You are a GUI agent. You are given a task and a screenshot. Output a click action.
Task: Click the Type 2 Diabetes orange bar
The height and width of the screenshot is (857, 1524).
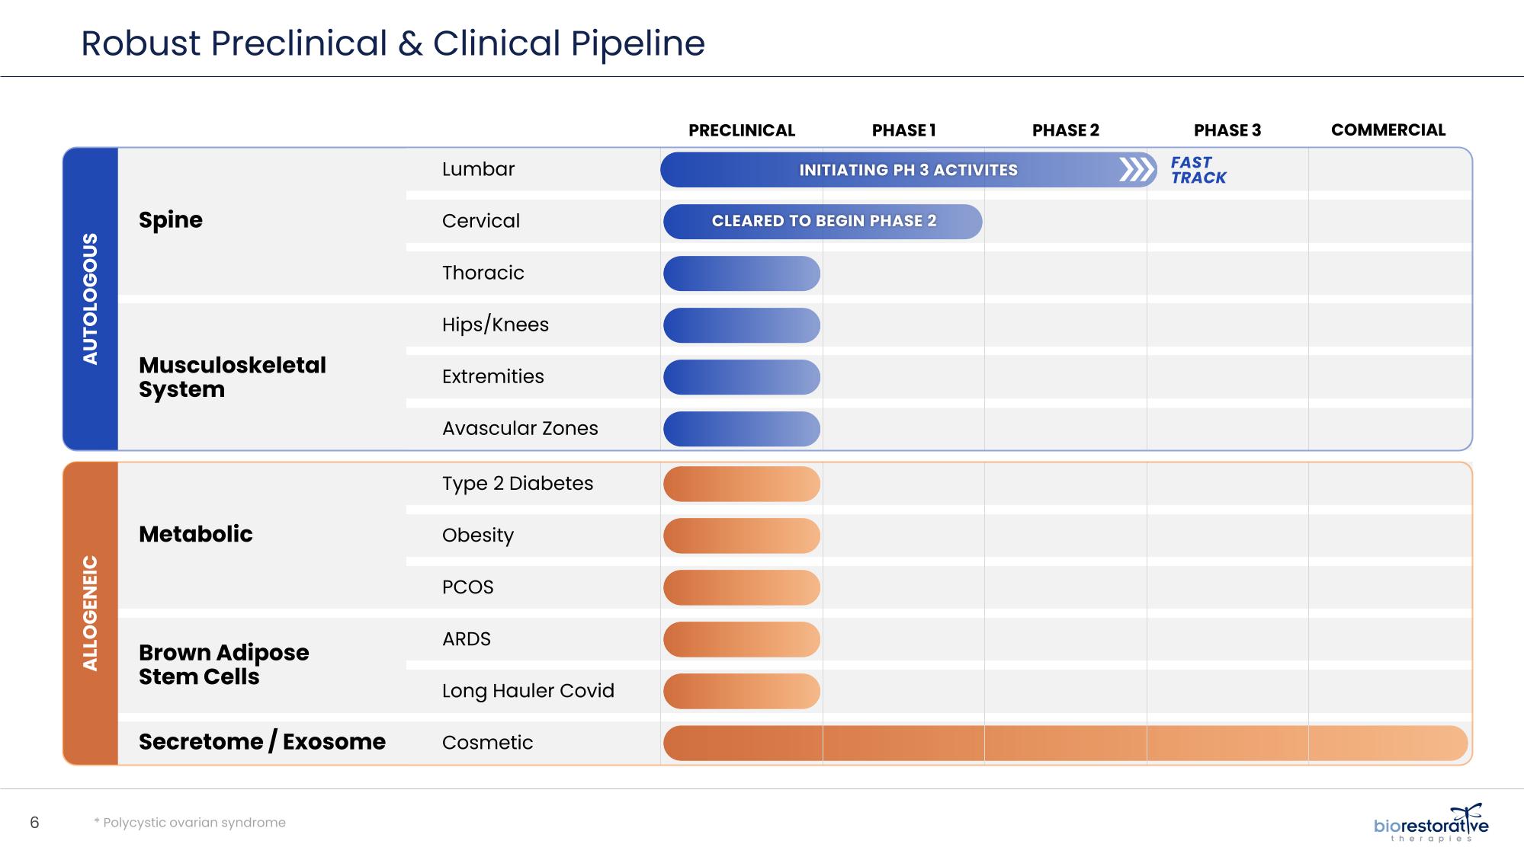pyautogui.click(x=741, y=484)
